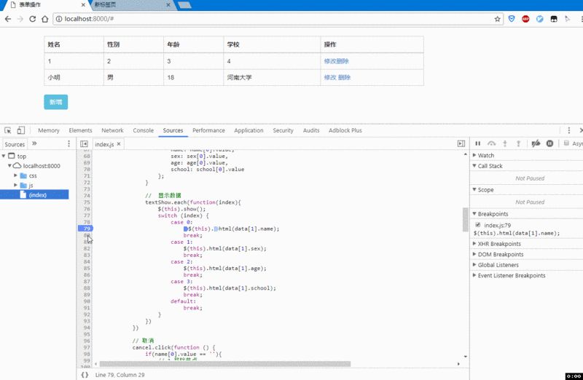Format code with pretty print braces
Screen dimensions: 583x380
85,374
